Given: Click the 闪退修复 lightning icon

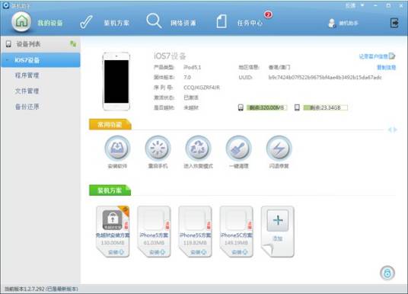Looking at the screenshot, I should click(279, 149).
